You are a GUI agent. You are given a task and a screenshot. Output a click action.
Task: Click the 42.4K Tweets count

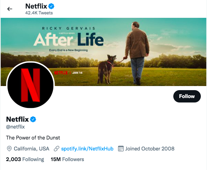point(39,13)
